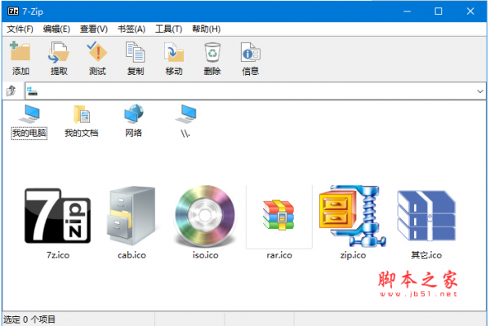Click the 选定 0 个项目 status text
This screenshot has width=490, height=326.
tap(29, 319)
